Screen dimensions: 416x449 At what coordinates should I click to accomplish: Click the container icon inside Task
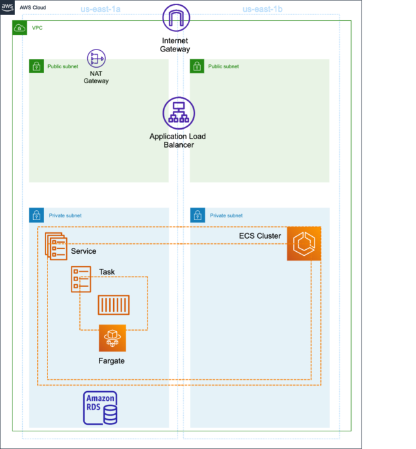pyautogui.click(x=114, y=305)
